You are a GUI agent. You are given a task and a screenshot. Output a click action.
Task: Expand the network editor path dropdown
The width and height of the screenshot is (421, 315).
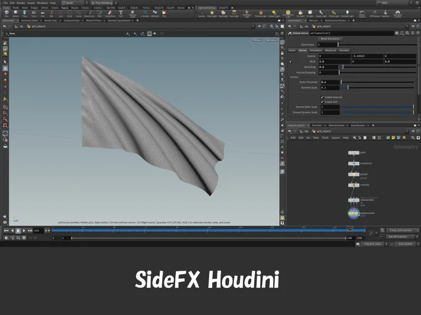407,131
